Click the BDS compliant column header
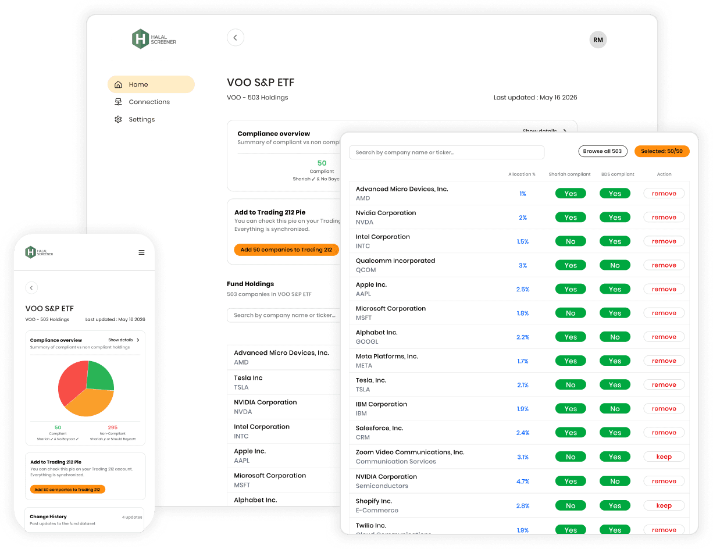 tap(618, 174)
